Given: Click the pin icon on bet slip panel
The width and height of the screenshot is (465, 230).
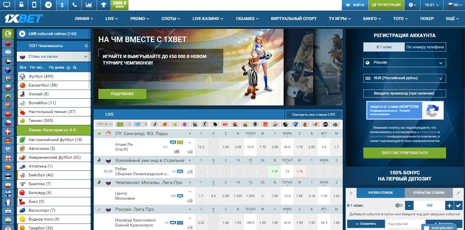Looking at the screenshot, I should pyautogui.click(x=458, y=193).
